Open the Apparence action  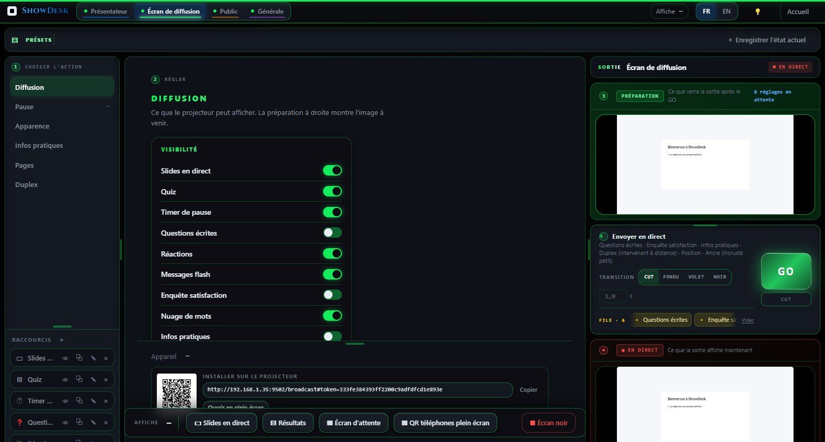pyautogui.click(x=62, y=126)
